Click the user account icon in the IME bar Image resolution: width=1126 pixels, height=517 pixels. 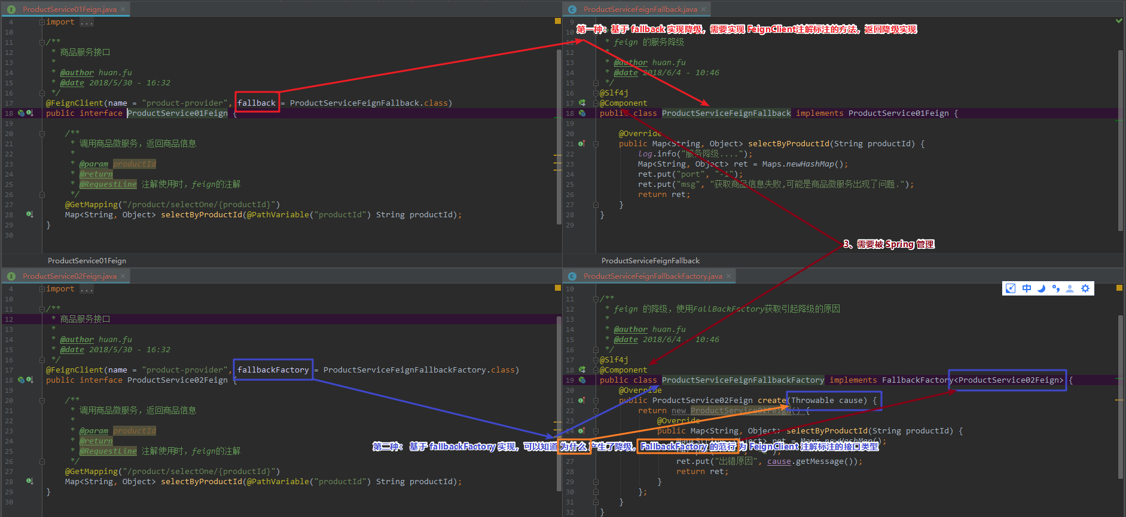[x=1070, y=288]
